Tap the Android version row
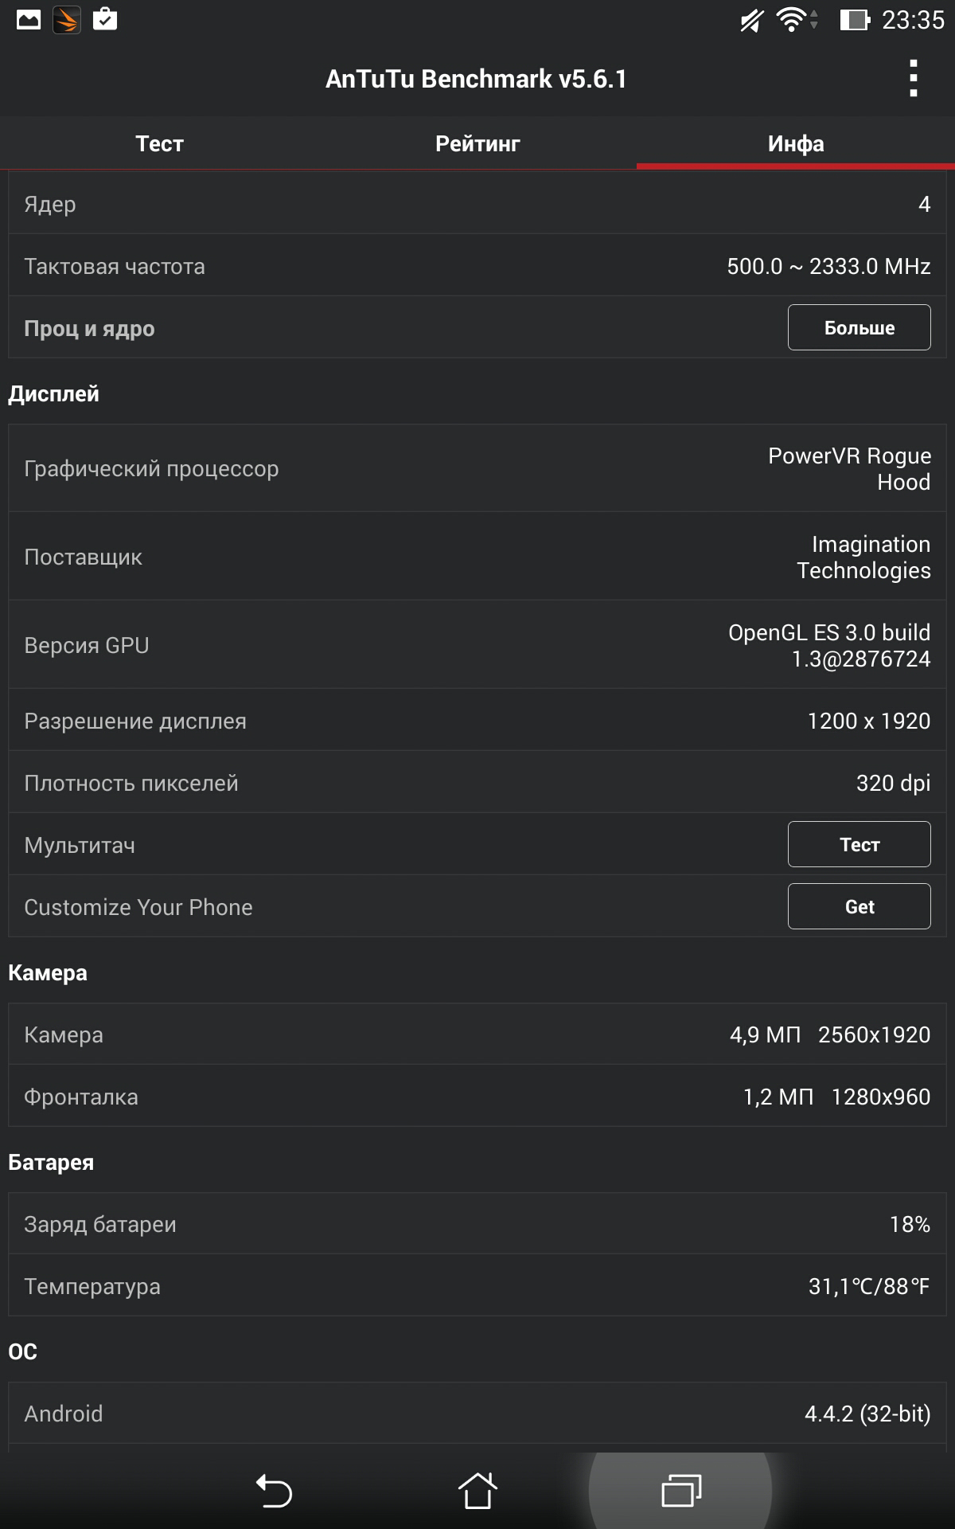Viewport: 955px width, 1529px height. (477, 1413)
